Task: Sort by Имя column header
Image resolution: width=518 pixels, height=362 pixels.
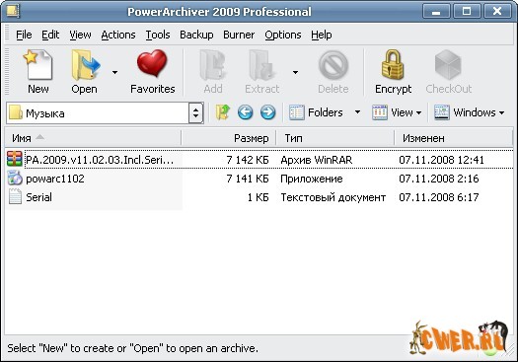Action: [93, 138]
